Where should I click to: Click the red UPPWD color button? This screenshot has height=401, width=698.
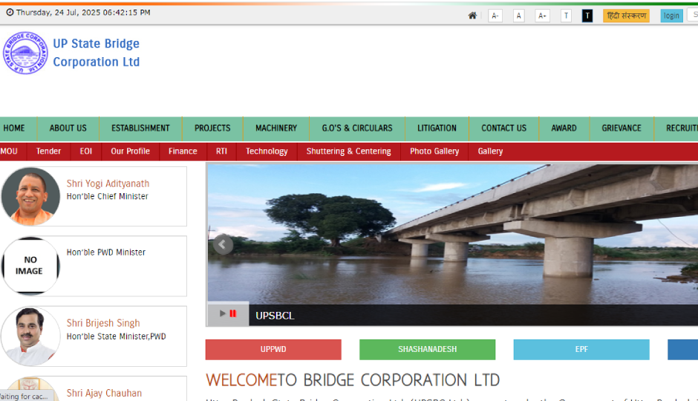(273, 349)
